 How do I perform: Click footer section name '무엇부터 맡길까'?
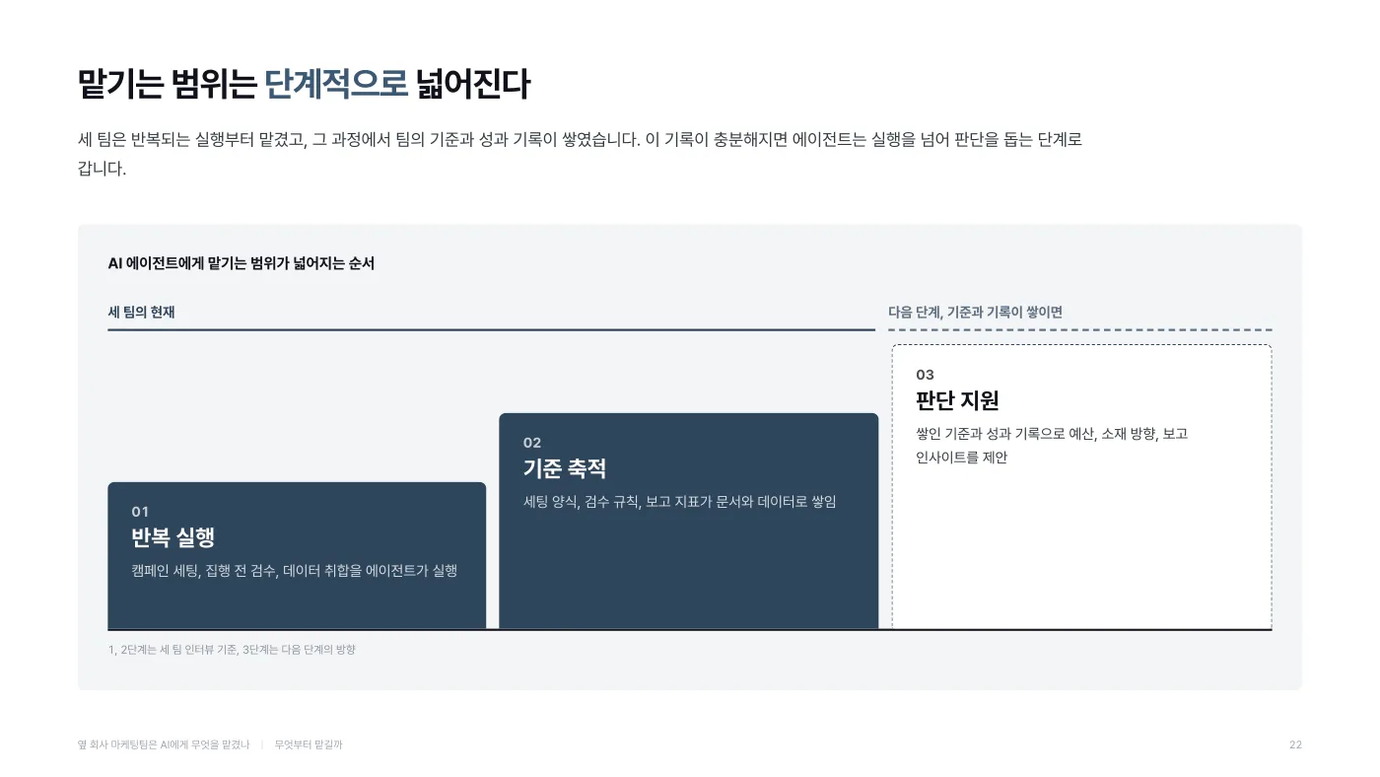(x=309, y=745)
